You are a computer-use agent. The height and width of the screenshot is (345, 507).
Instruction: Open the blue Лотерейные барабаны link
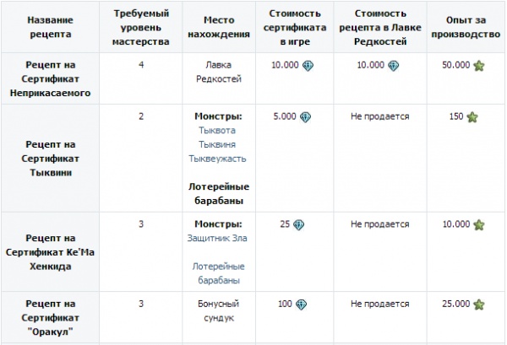(x=219, y=273)
